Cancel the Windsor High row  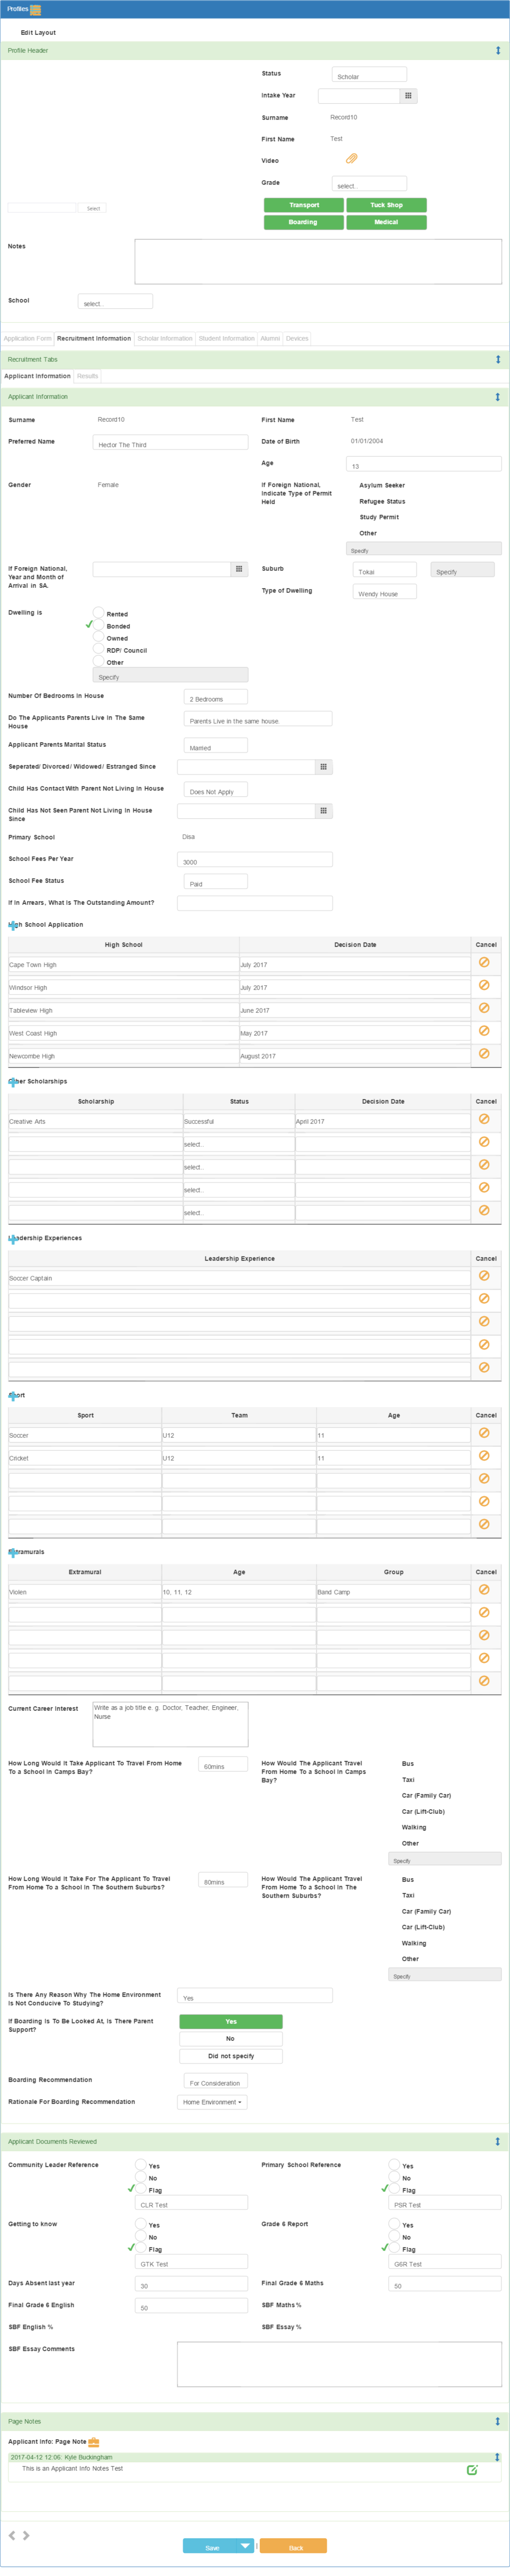pos(484,985)
